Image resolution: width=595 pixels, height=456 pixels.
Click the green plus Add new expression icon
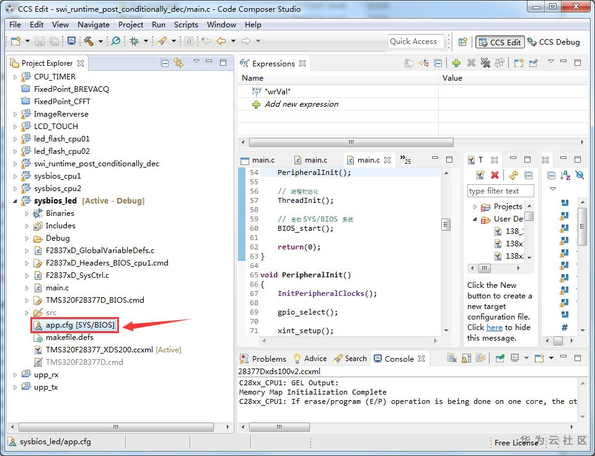coord(456,63)
